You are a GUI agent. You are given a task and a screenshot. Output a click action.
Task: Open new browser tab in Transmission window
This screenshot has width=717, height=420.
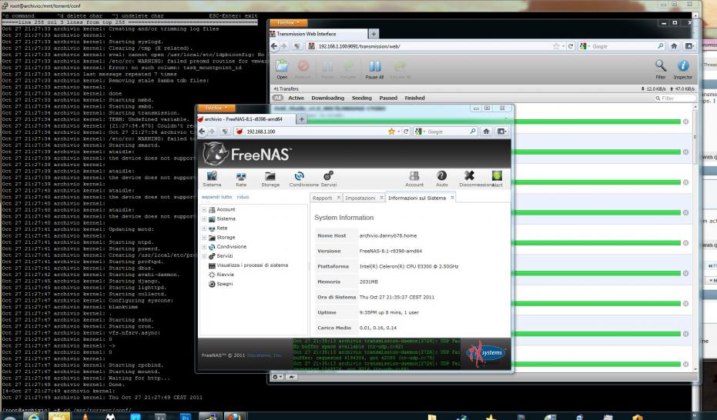(374, 34)
